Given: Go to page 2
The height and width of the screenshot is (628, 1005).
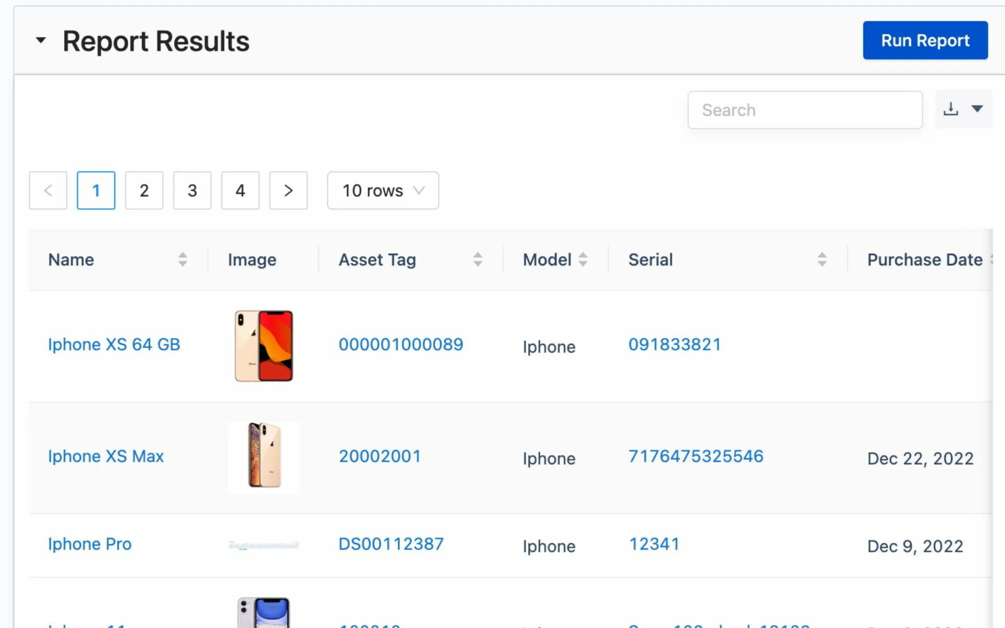Looking at the screenshot, I should 144,190.
